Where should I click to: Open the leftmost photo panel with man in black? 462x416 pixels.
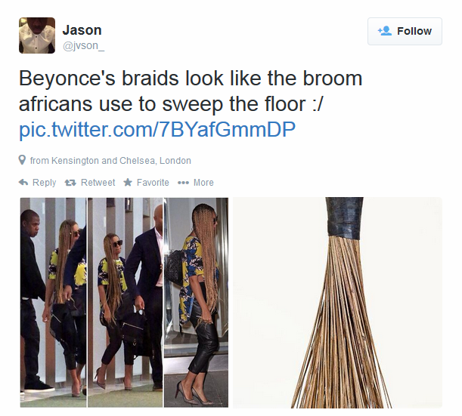[54, 303]
